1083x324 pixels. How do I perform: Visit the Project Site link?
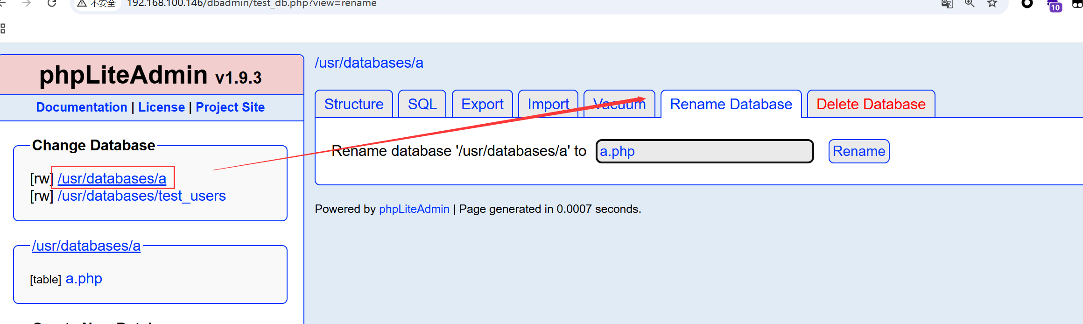click(230, 107)
